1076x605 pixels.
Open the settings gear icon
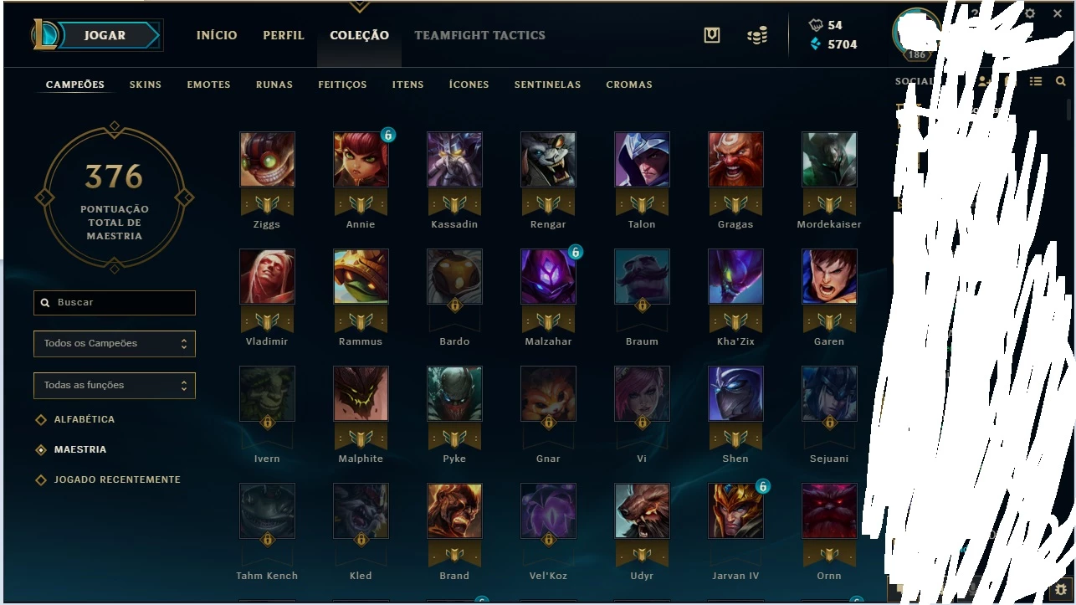(x=1030, y=13)
